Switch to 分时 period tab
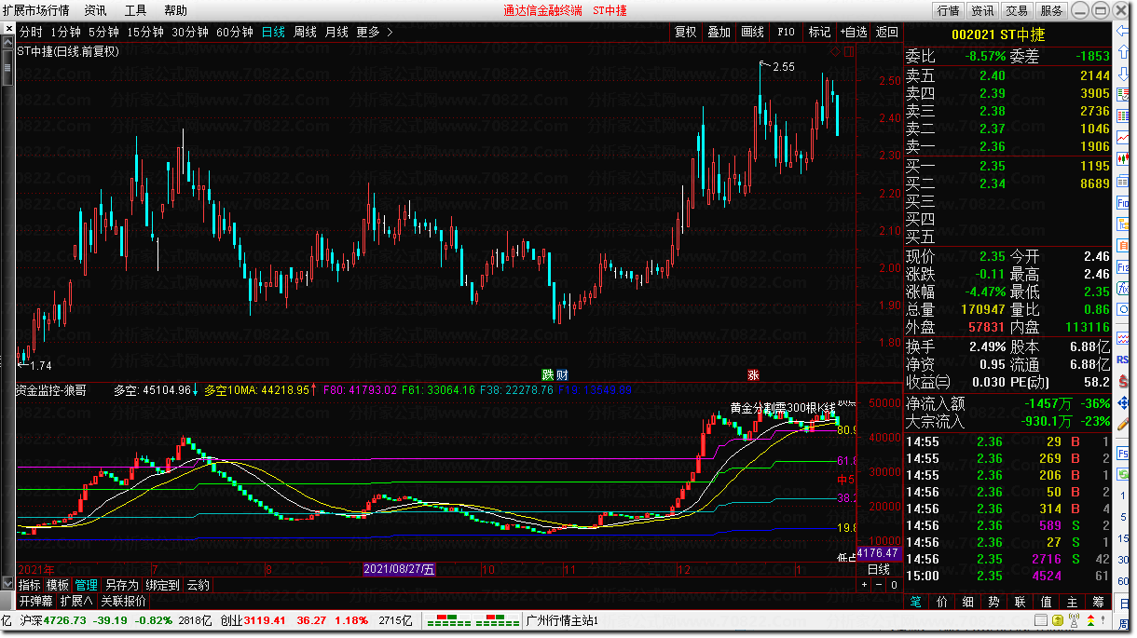 [31, 32]
